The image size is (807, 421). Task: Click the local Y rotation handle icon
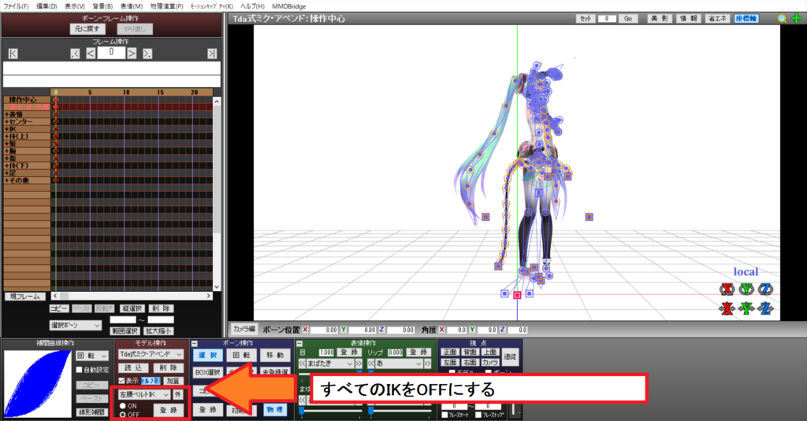[746, 290]
